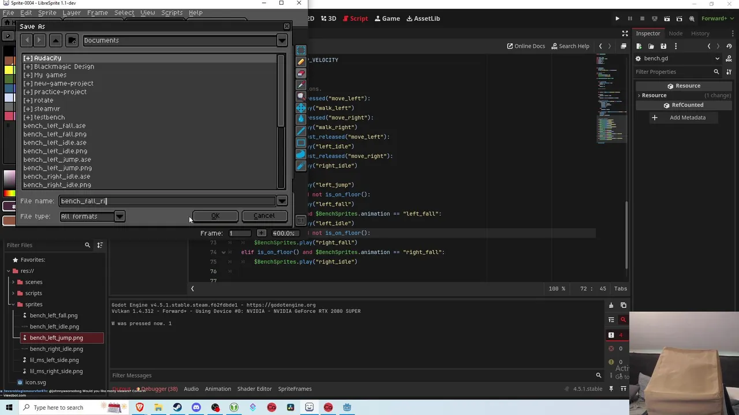
Task: Open Forward+ renderer dropdown
Action: click(716, 18)
